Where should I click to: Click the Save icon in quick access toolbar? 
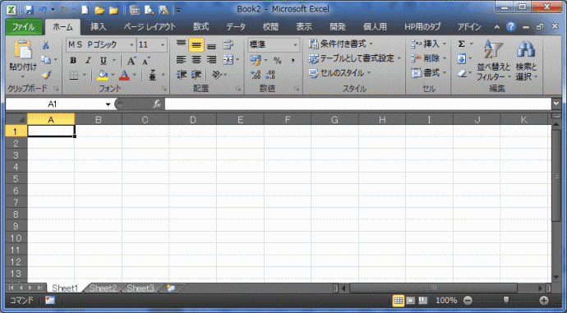pyautogui.click(x=29, y=10)
